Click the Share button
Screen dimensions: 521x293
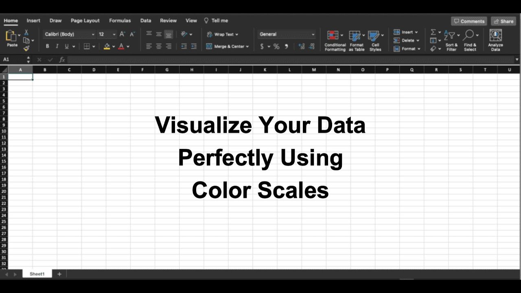coord(503,21)
